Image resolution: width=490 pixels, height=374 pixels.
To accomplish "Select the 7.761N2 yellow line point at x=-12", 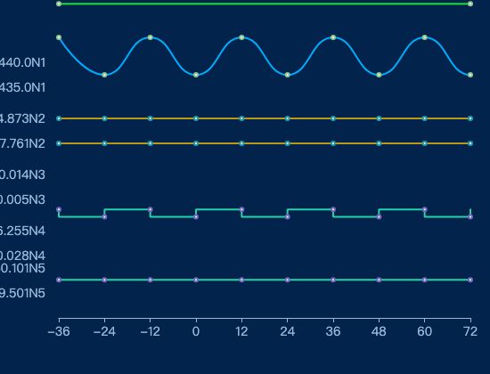I will [151, 143].
